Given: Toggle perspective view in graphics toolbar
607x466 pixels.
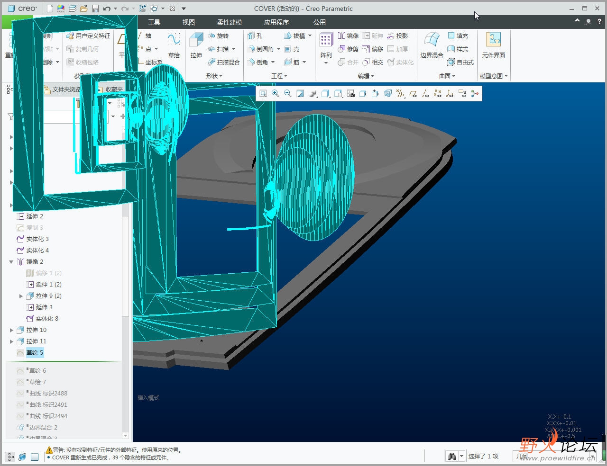Looking at the screenshot, I should [388, 94].
